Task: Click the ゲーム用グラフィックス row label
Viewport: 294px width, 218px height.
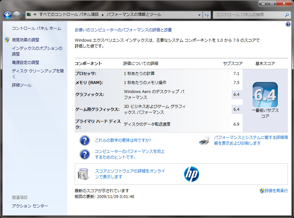Action: point(97,109)
